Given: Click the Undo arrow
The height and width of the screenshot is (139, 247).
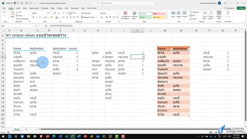Looking at the screenshot, I should 4,12.
